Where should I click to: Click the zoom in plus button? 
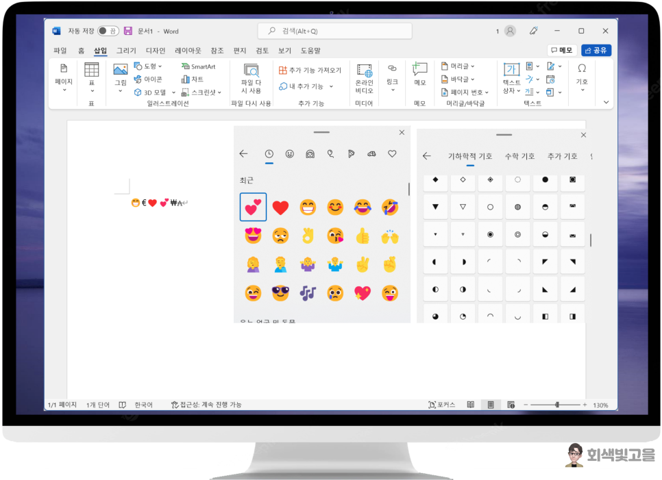coord(585,405)
